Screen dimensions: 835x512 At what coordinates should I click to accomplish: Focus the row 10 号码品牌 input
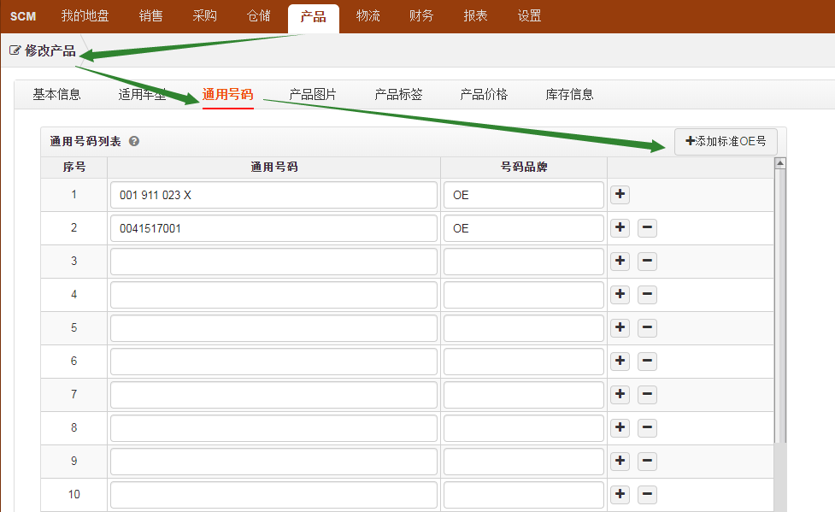524,494
